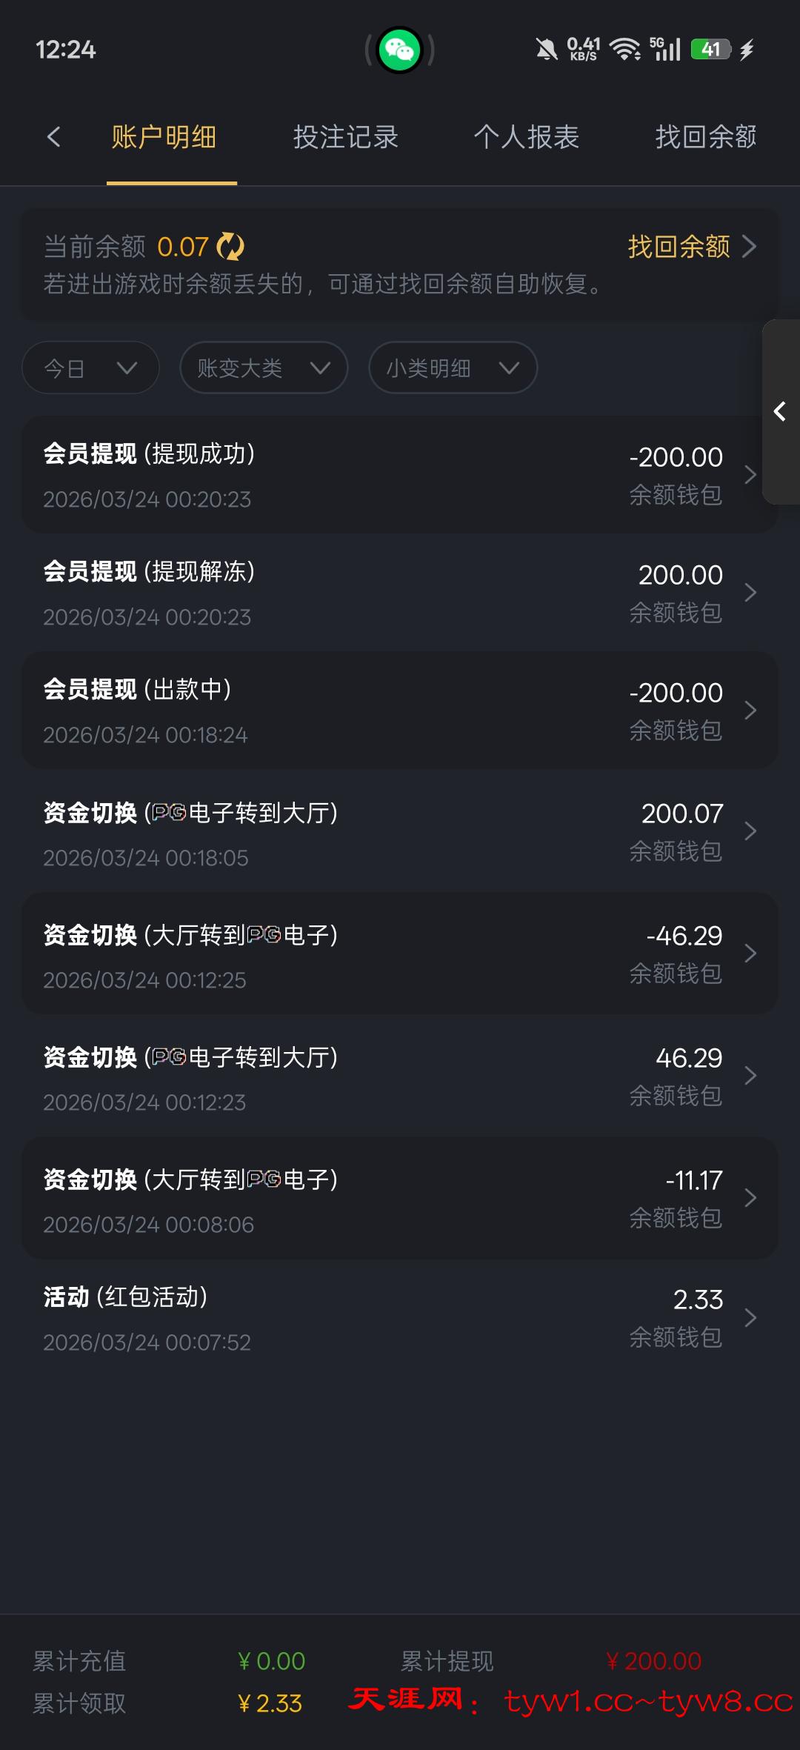Expand the 账变大类 category dropdown
This screenshot has width=800, height=1750.
pos(264,367)
